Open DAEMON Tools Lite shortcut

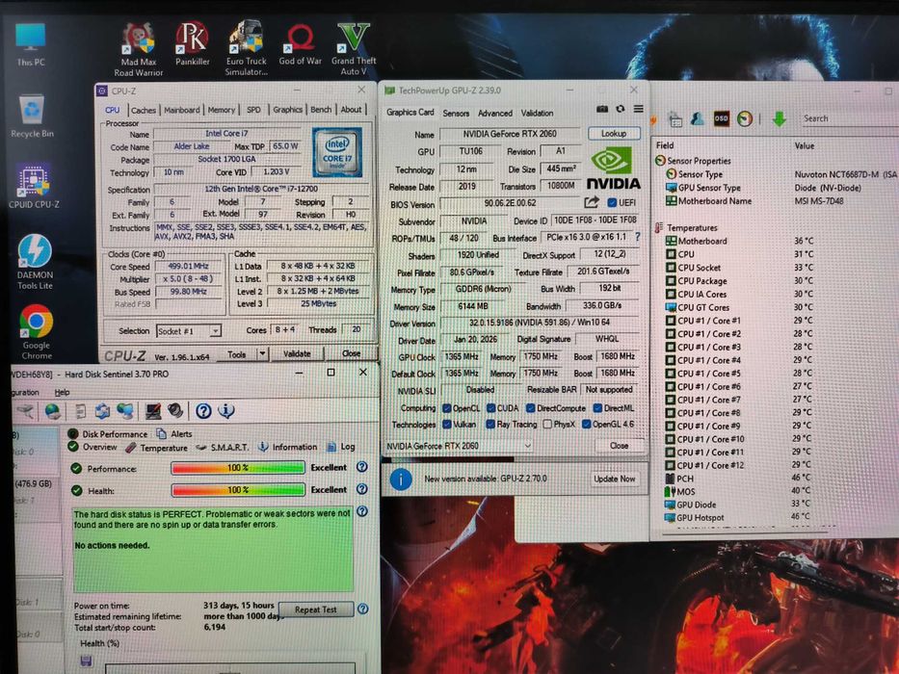click(35, 262)
